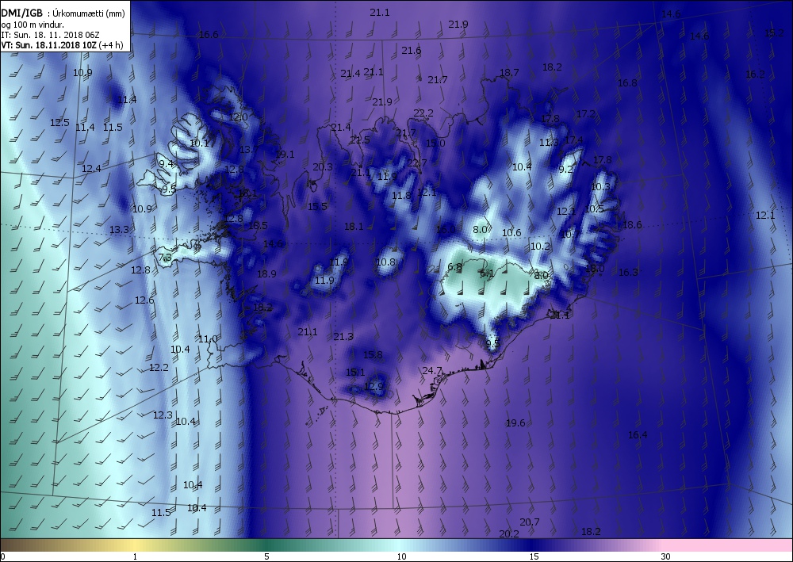Click the 6.1 value on the glacier
The height and width of the screenshot is (562, 793).
487,273
